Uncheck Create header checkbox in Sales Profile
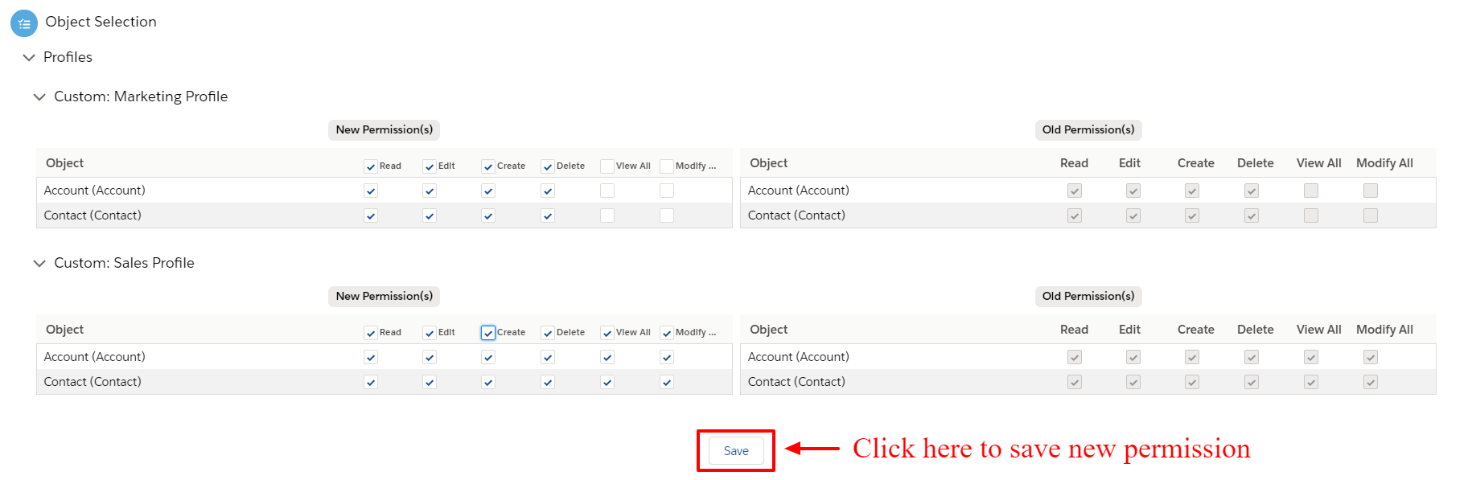This screenshot has width=1468, height=480. [488, 333]
